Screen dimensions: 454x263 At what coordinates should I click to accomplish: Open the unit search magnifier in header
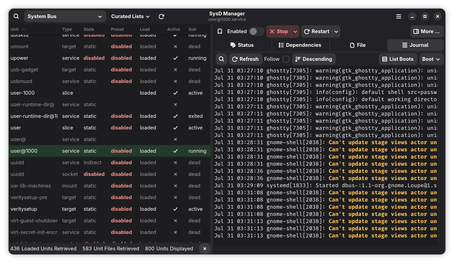[16, 16]
